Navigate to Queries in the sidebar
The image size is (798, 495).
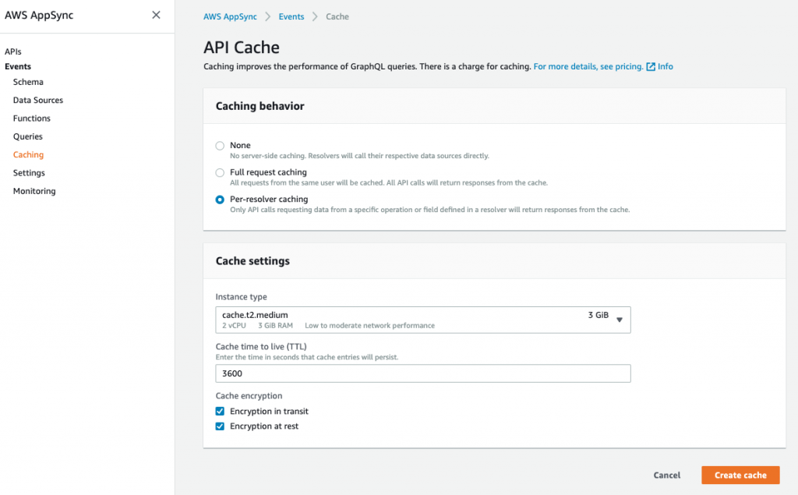point(28,136)
